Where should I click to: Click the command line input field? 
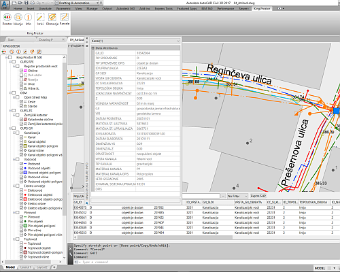tap(206, 262)
